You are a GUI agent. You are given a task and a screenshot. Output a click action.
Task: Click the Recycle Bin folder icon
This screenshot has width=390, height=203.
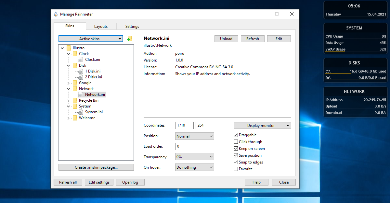click(x=75, y=100)
